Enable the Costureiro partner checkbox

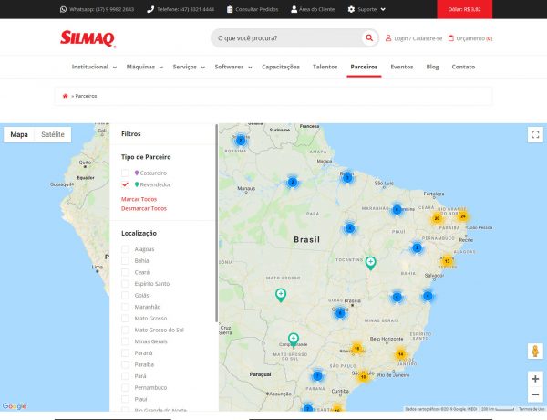tap(126, 173)
